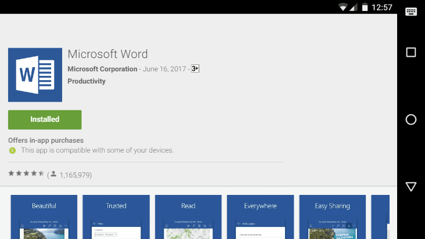Tap the star rating row

coord(26,173)
